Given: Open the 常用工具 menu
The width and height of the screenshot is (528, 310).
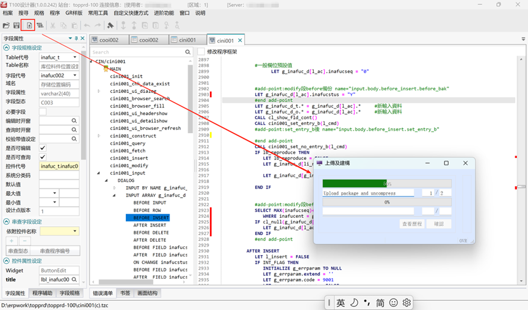Looking at the screenshot, I should [98, 13].
